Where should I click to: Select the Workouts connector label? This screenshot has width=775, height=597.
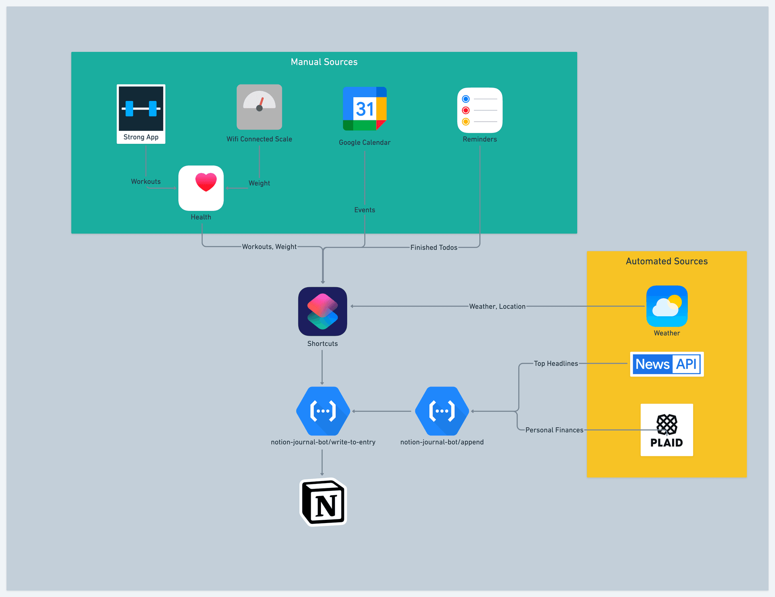tap(145, 181)
